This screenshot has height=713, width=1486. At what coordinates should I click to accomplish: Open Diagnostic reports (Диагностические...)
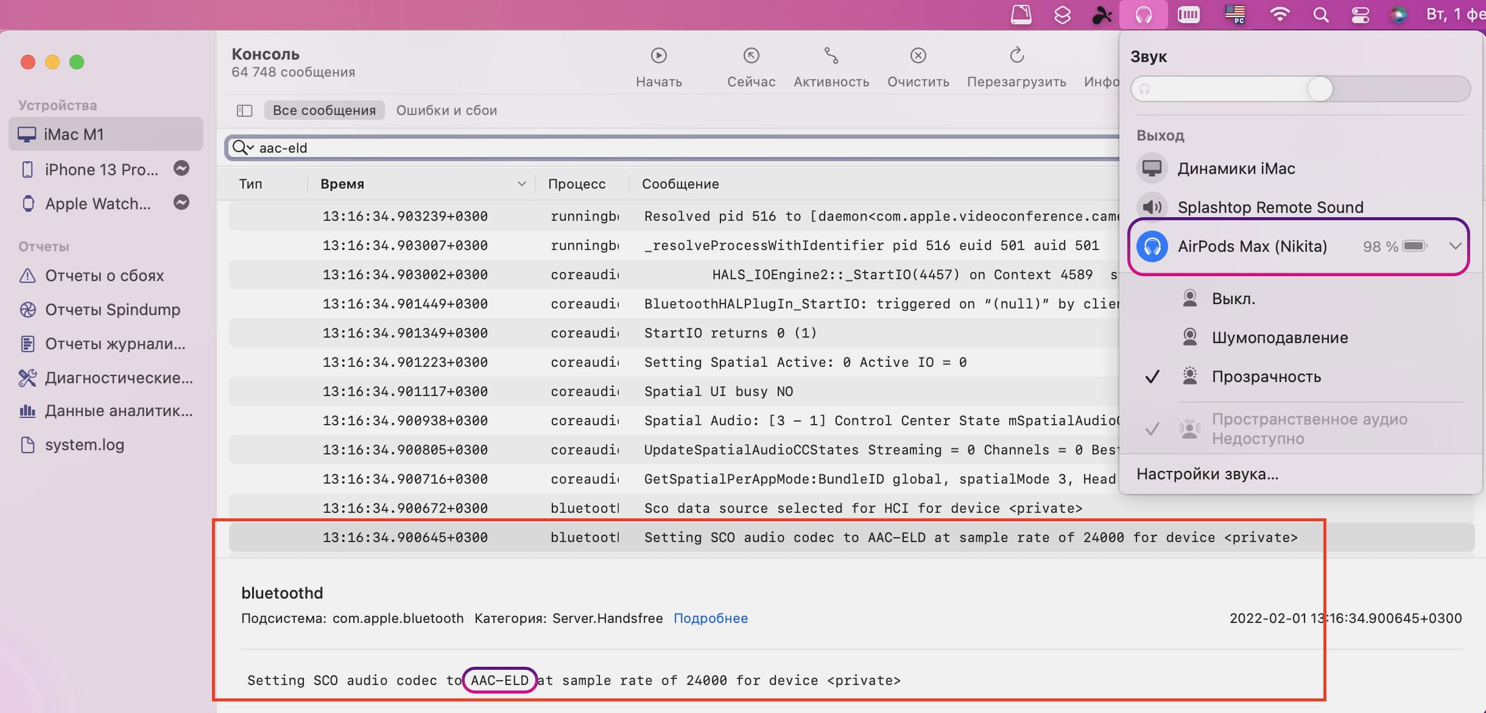click(x=106, y=378)
